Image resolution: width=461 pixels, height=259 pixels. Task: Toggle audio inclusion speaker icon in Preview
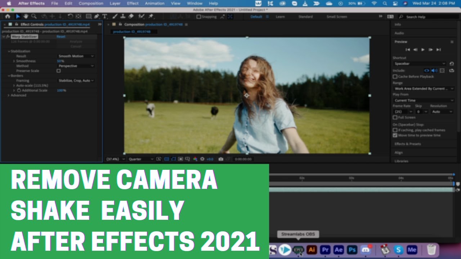(434, 71)
